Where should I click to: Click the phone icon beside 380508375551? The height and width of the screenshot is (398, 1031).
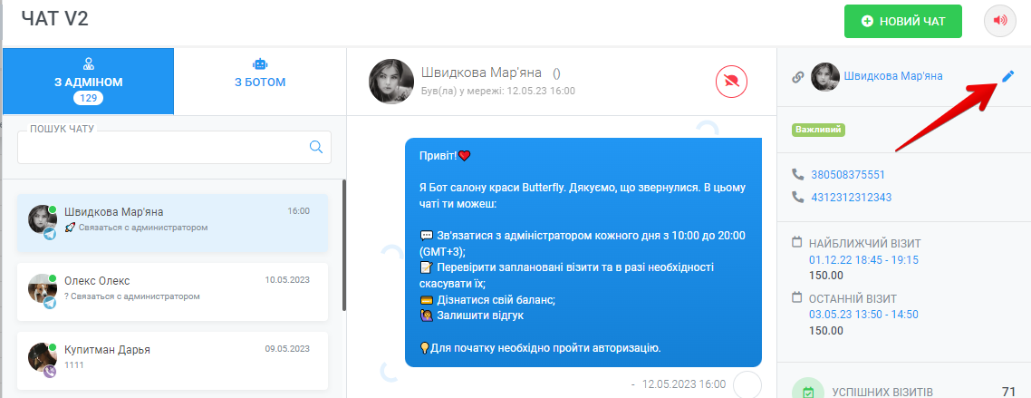point(798,174)
